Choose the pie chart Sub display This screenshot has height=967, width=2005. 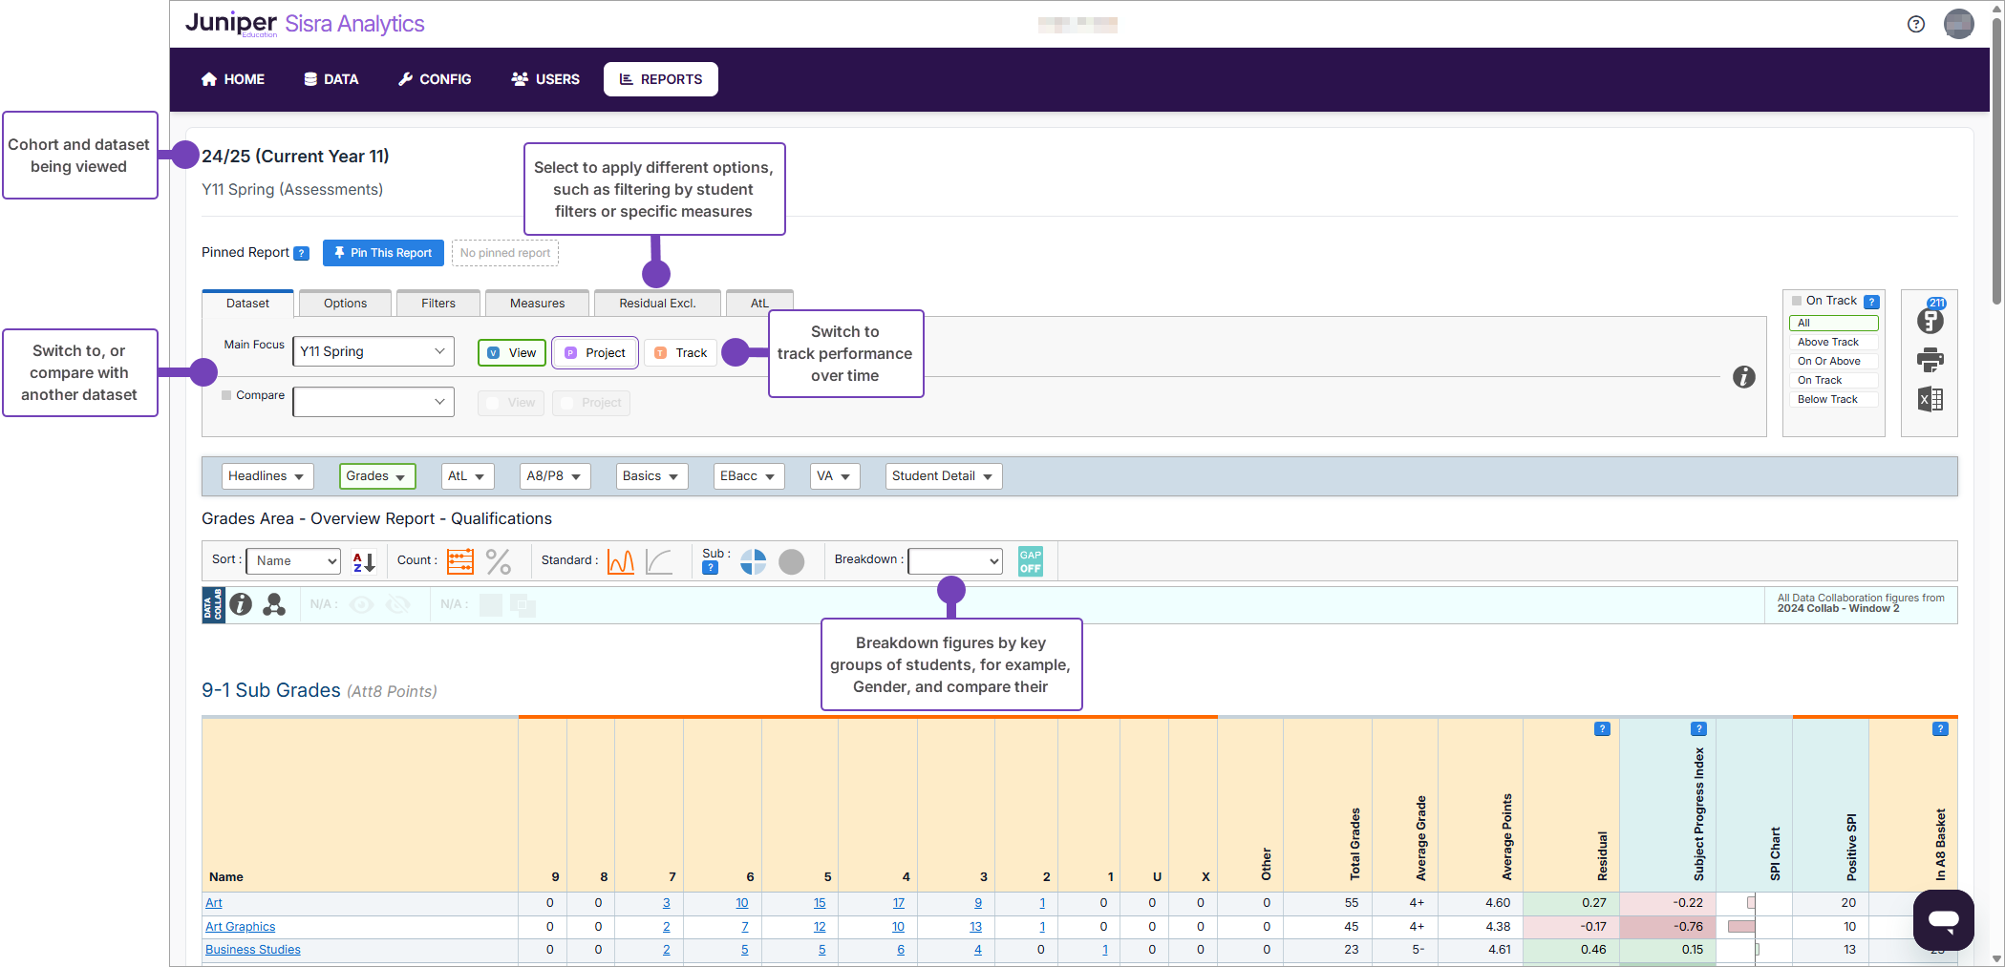[x=753, y=562]
